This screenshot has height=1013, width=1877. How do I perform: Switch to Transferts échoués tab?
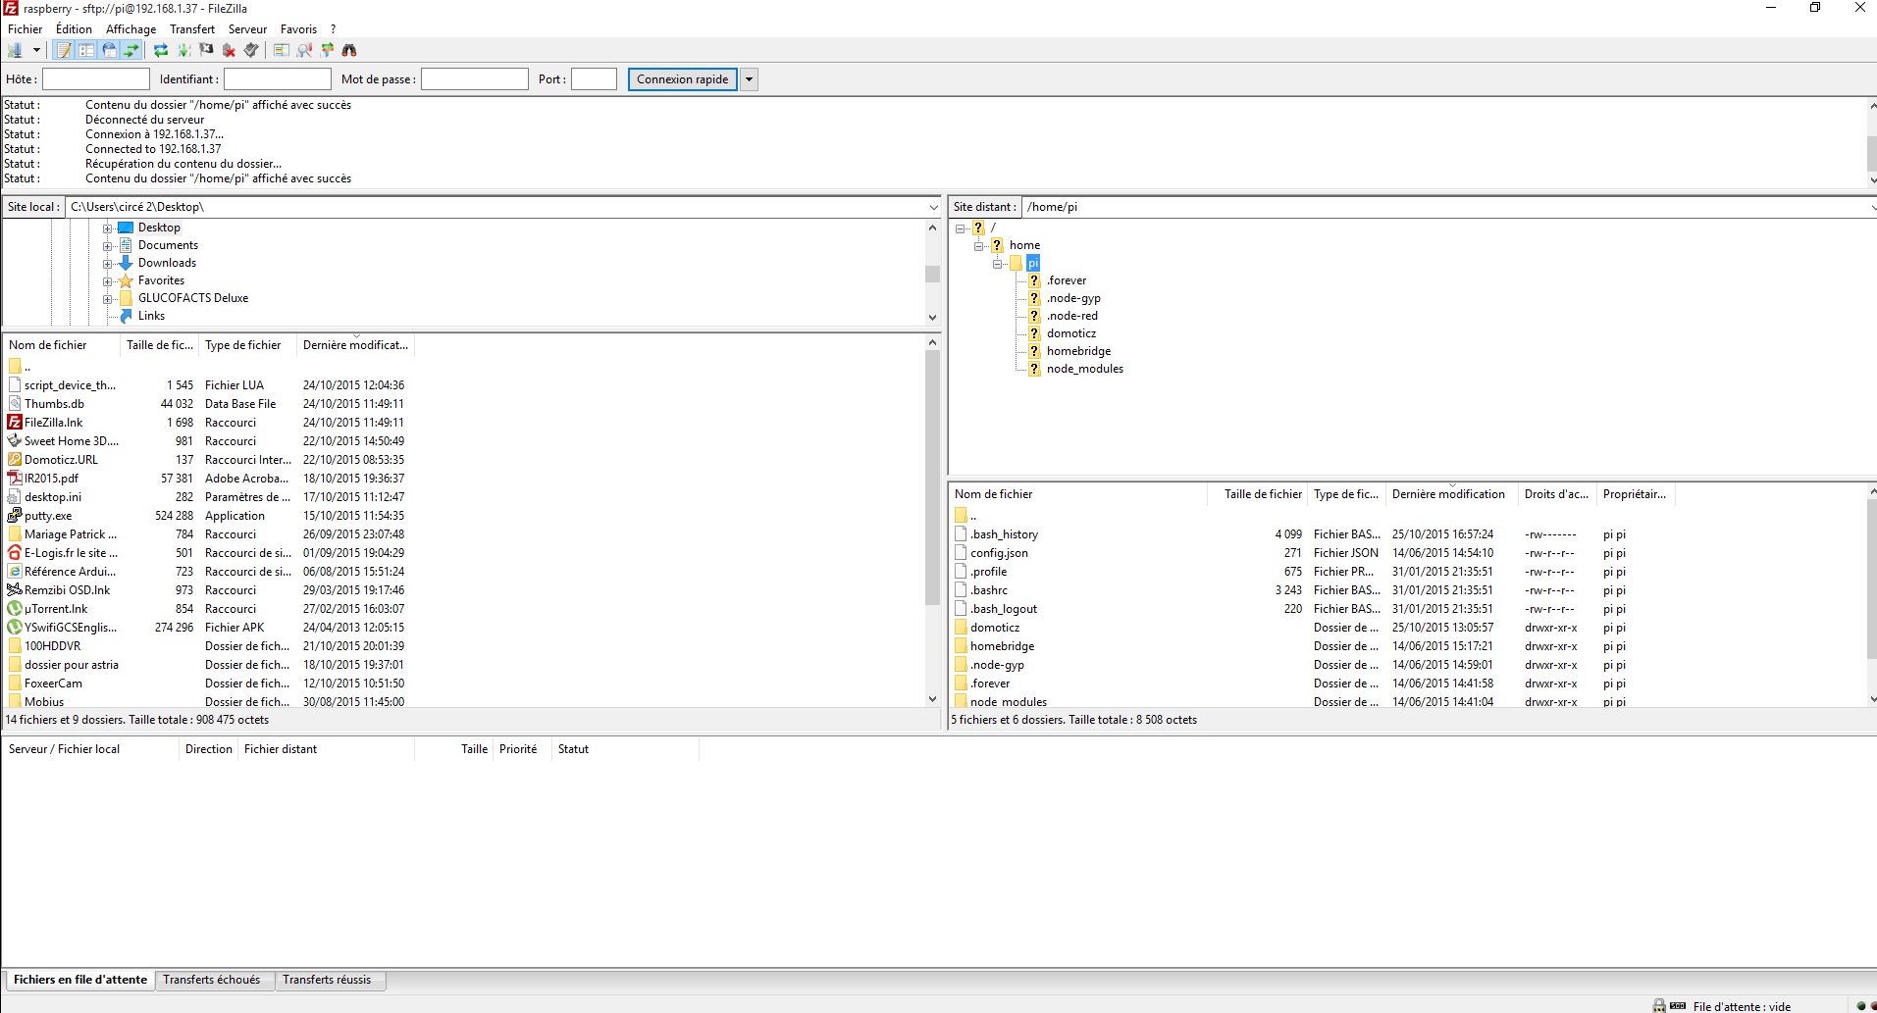tap(212, 980)
